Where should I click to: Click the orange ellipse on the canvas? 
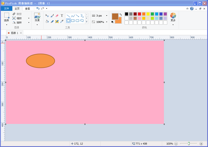pos(40,61)
